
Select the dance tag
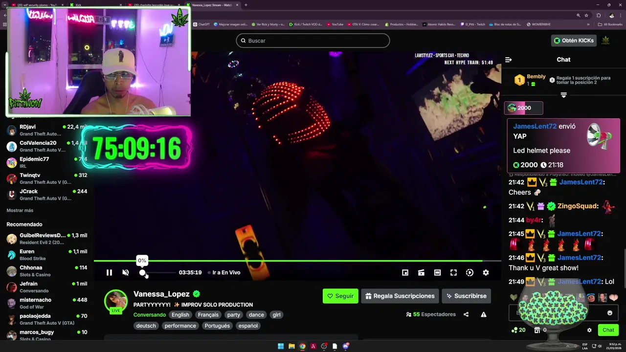tap(256, 315)
